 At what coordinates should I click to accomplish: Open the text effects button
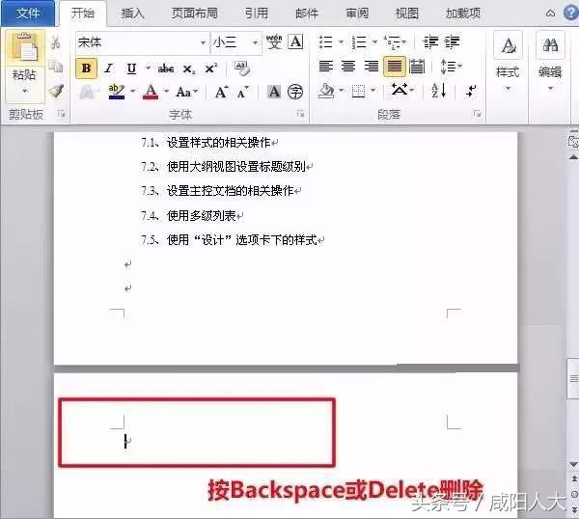(x=87, y=92)
